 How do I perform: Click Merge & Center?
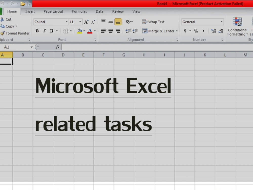click(158, 31)
